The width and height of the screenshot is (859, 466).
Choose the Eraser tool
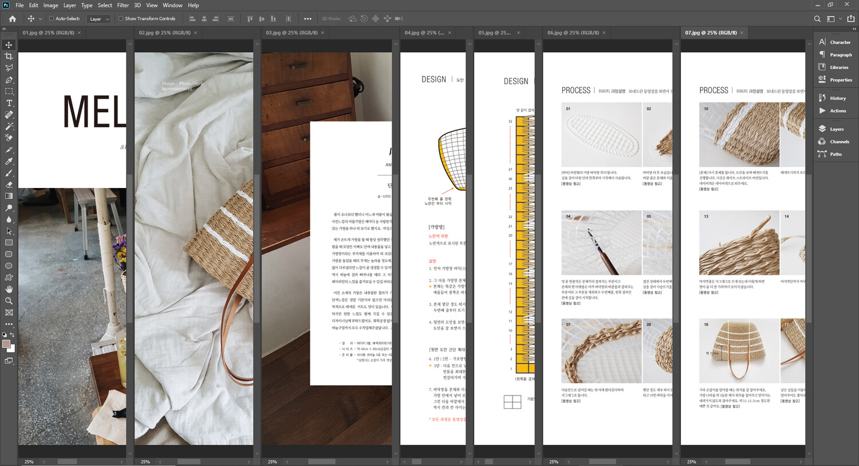pyautogui.click(x=9, y=185)
